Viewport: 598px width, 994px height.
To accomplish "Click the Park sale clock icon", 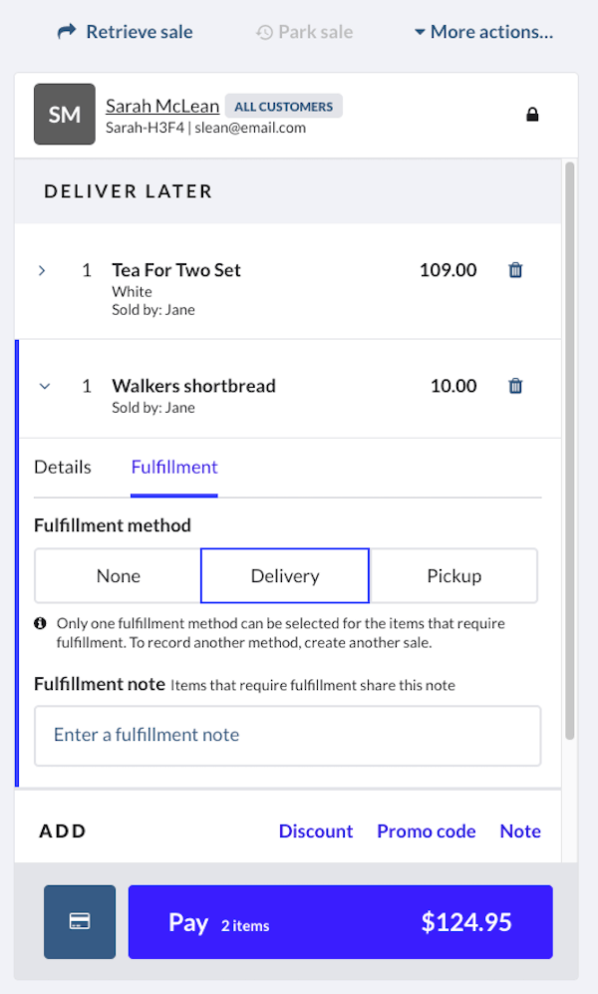I will pyautogui.click(x=264, y=33).
